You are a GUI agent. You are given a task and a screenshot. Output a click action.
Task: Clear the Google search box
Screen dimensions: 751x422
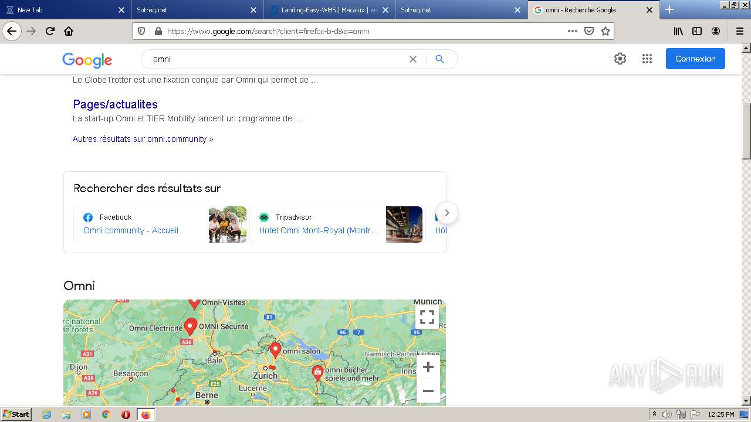pos(413,59)
